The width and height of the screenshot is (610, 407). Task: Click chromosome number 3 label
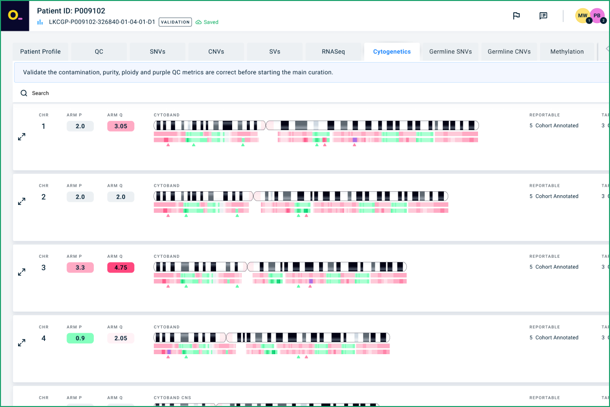44,268
